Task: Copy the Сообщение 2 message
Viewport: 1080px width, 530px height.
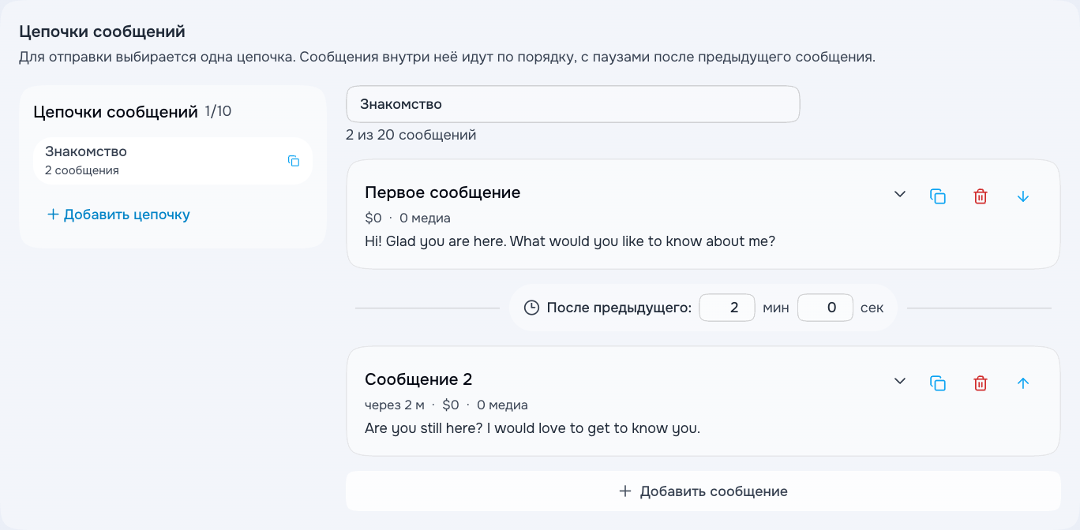Action: click(x=938, y=383)
